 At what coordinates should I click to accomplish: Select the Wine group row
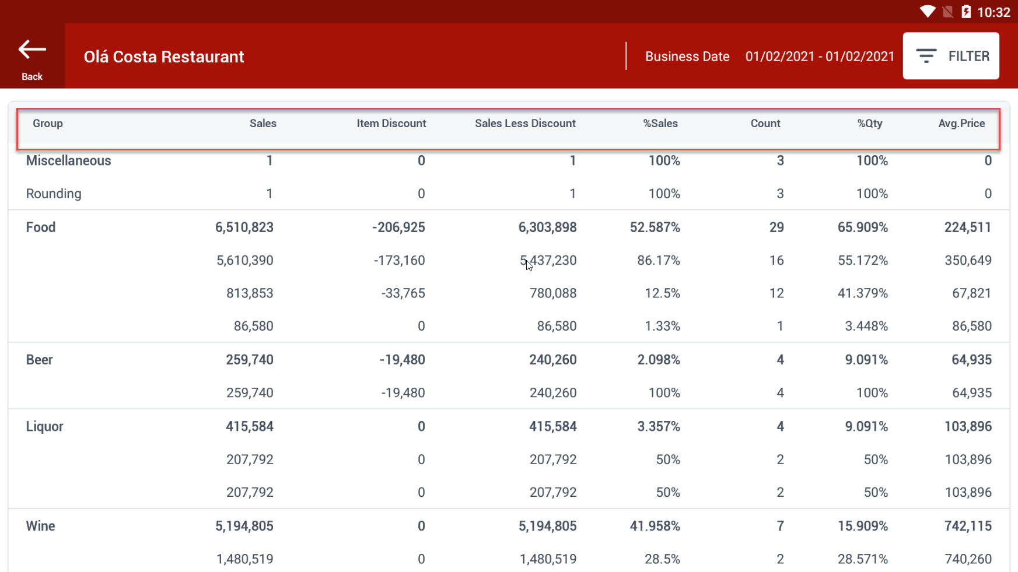click(41, 526)
